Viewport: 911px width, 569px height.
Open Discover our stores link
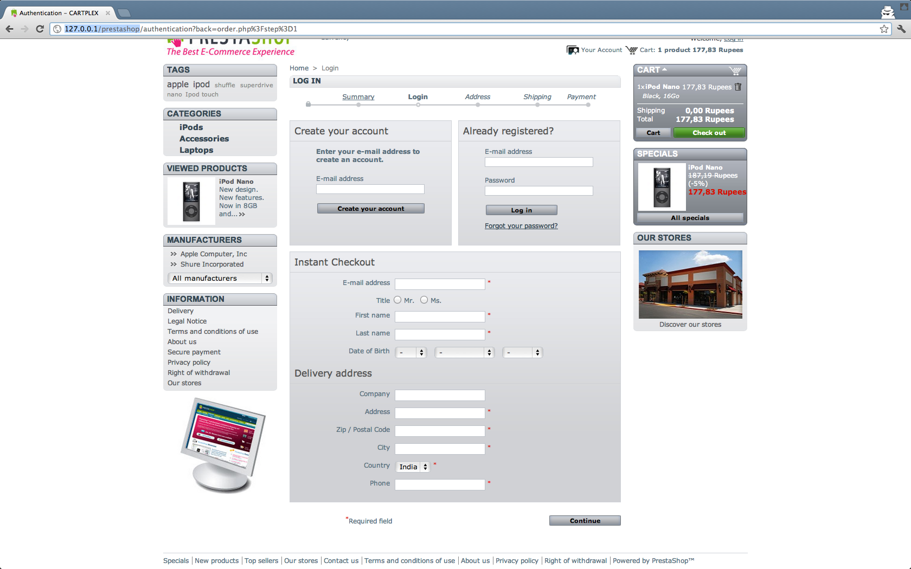pyautogui.click(x=690, y=325)
